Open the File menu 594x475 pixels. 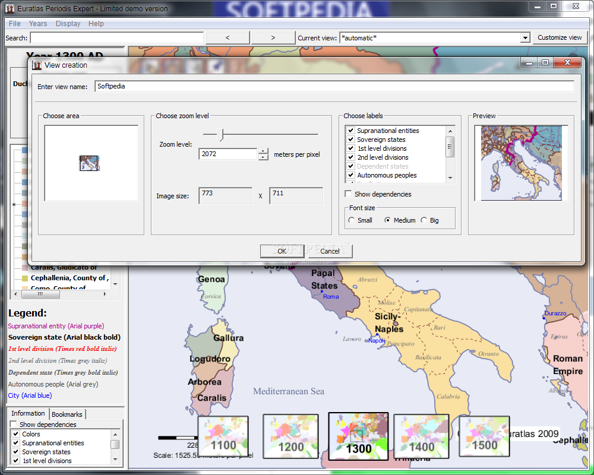coord(14,24)
